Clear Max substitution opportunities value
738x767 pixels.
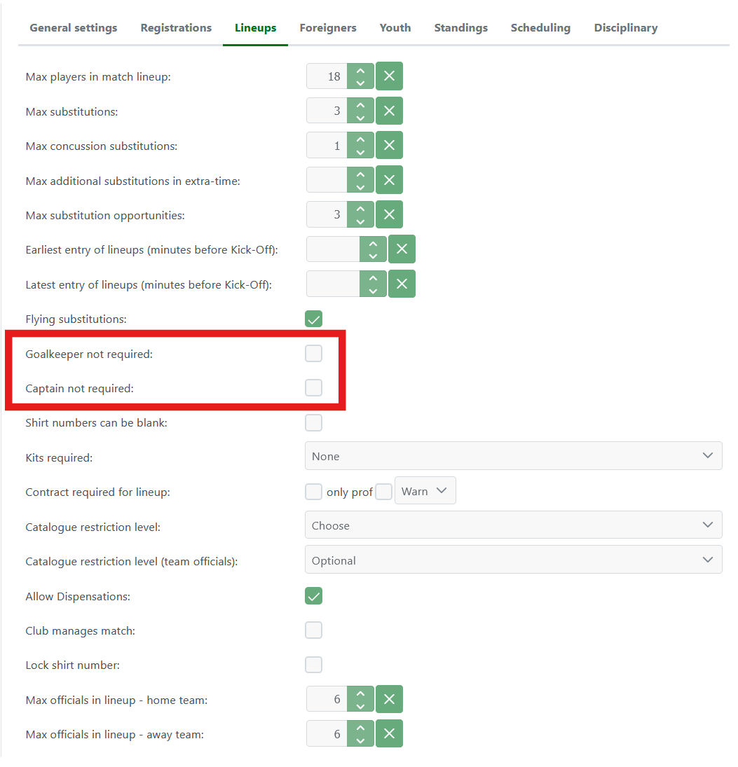389,214
